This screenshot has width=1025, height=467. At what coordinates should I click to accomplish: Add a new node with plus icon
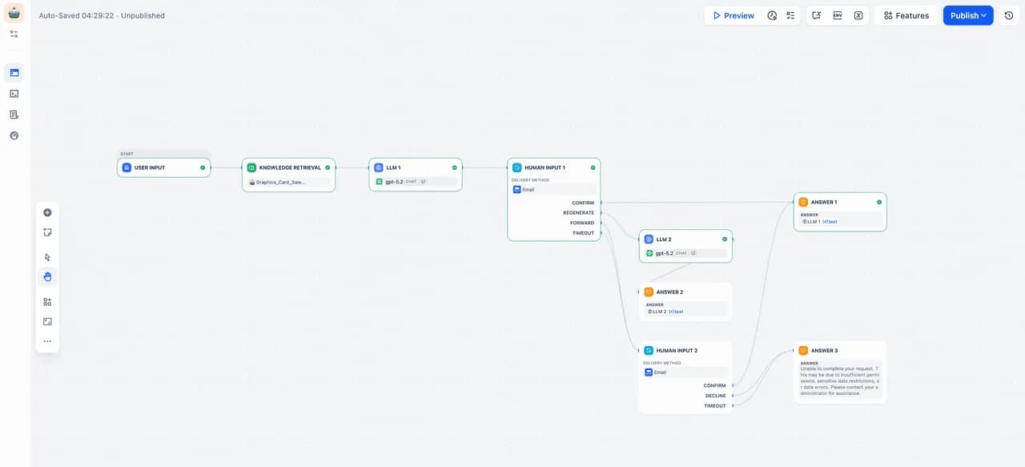(x=47, y=212)
